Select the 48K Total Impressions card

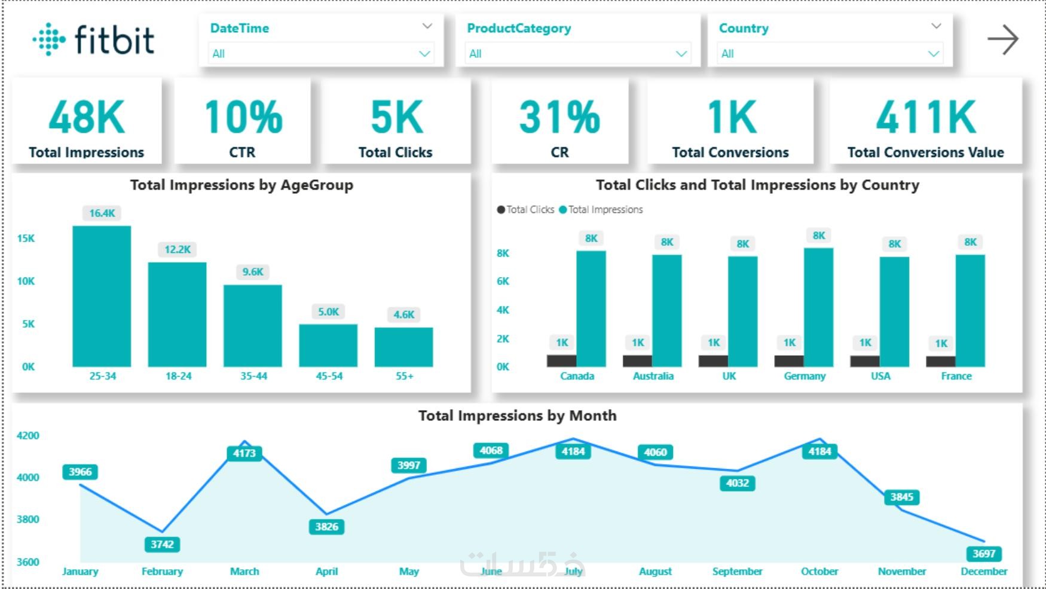tap(87, 121)
